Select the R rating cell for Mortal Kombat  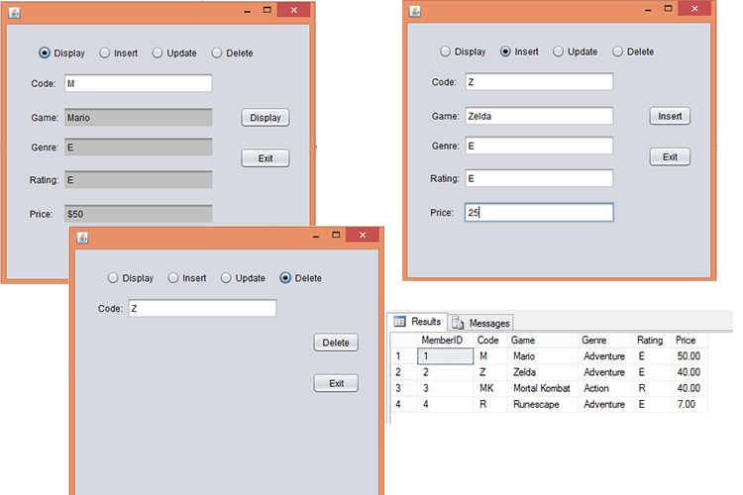tap(652, 388)
